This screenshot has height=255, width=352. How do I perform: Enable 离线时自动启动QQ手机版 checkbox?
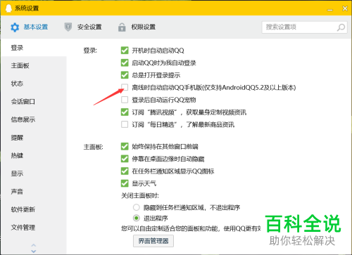pyautogui.click(x=125, y=88)
